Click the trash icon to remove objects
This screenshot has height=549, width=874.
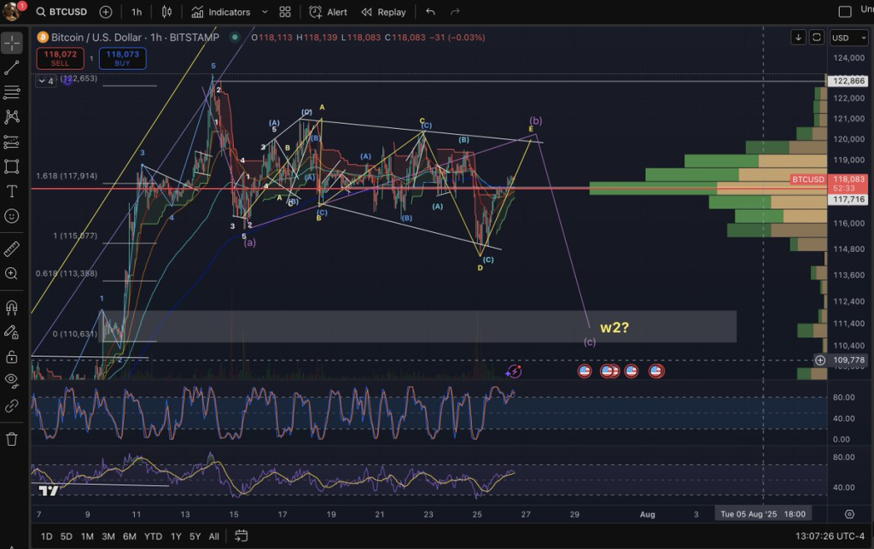(12, 439)
